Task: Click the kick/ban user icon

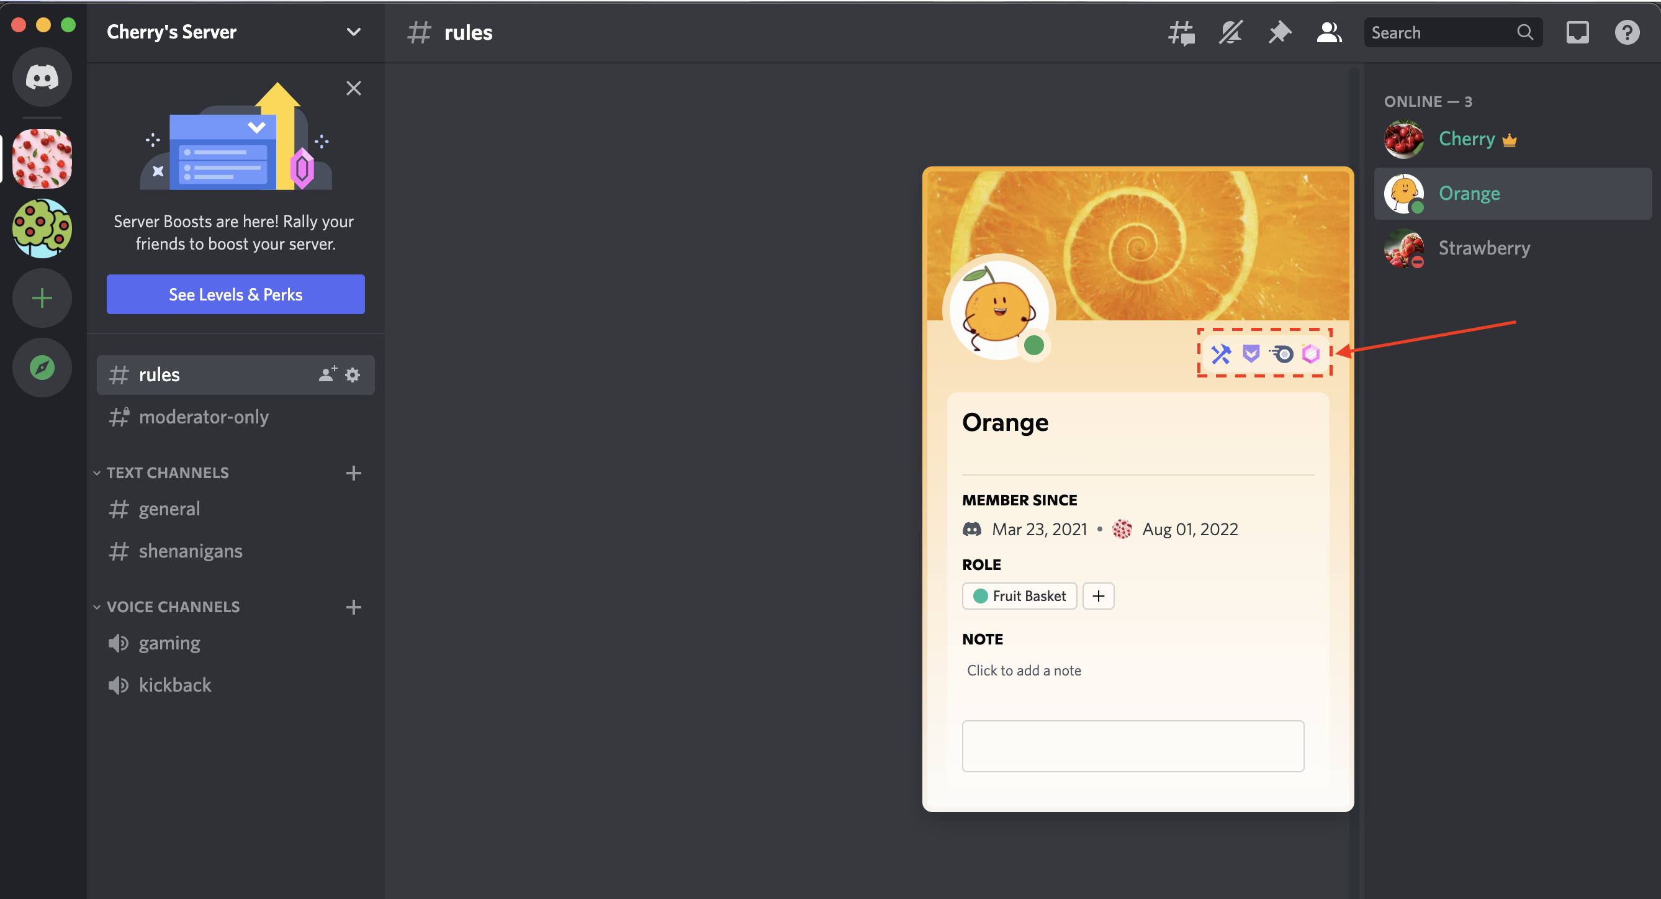Action: (x=1220, y=352)
